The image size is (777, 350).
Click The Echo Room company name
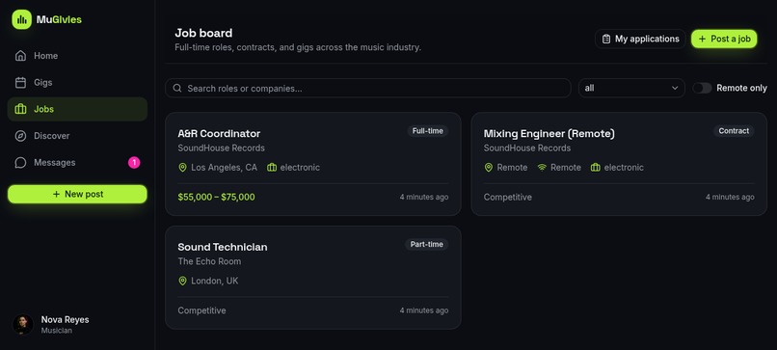click(209, 261)
